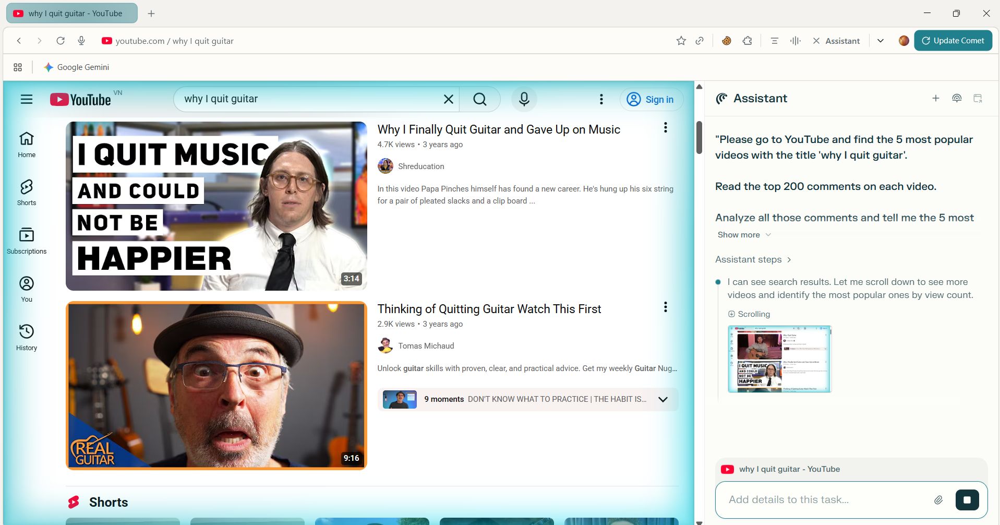Expand Assistant steps details
The image size is (1000, 525).
coord(753,259)
